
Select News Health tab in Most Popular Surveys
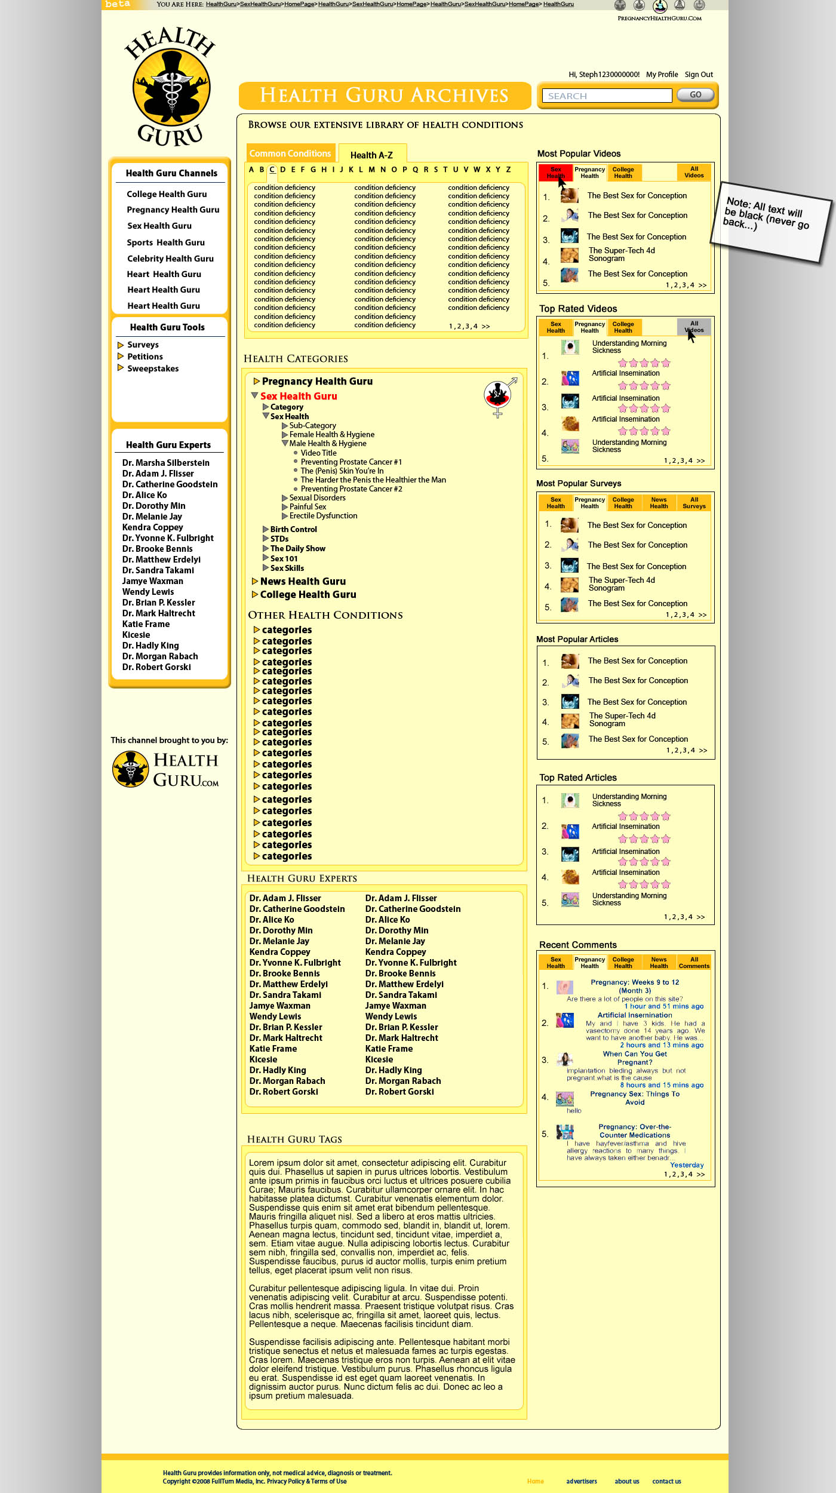point(659,503)
